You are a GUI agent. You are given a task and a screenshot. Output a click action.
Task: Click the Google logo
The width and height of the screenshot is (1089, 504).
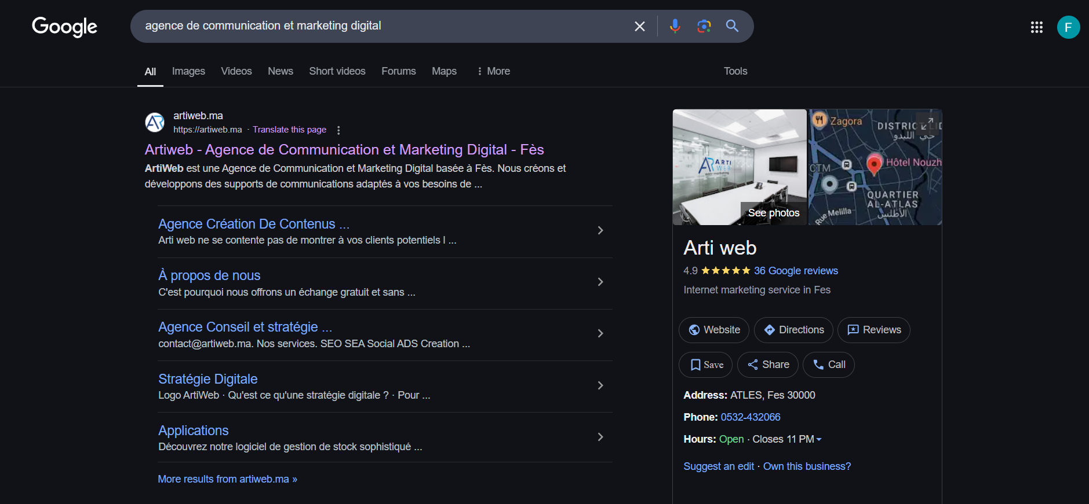tap(64, 27)
